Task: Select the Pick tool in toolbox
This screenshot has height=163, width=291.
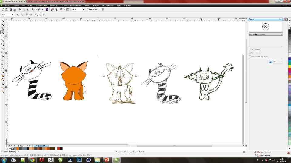Action: coord(3,21)
